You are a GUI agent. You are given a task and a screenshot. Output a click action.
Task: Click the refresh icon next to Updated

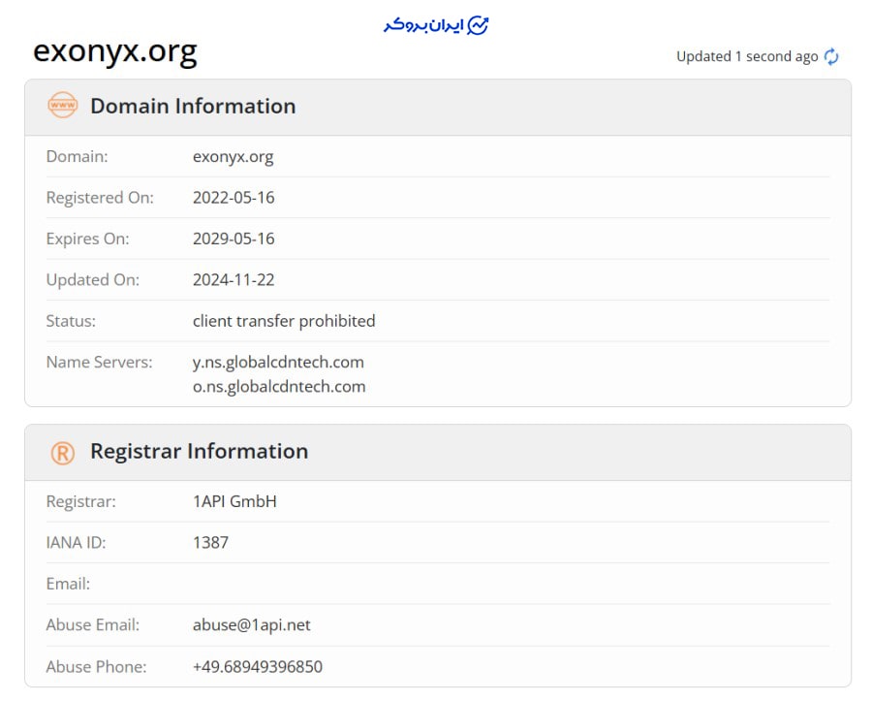[x=831, y=56]
